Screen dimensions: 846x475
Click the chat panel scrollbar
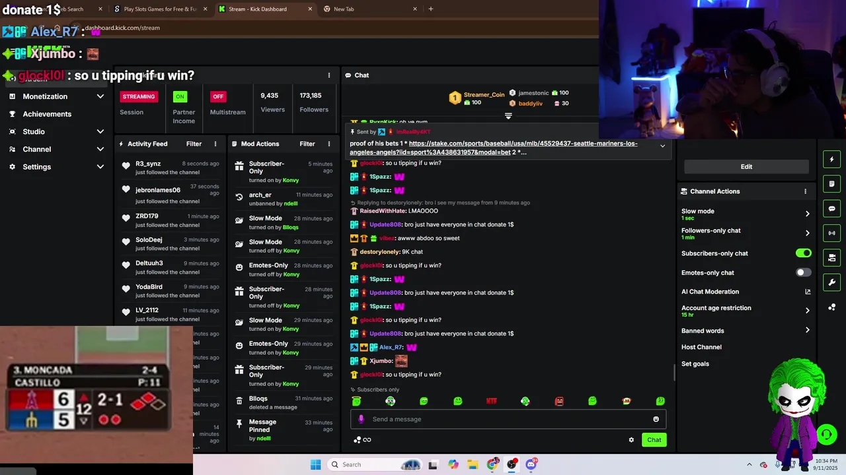point(674,373)
